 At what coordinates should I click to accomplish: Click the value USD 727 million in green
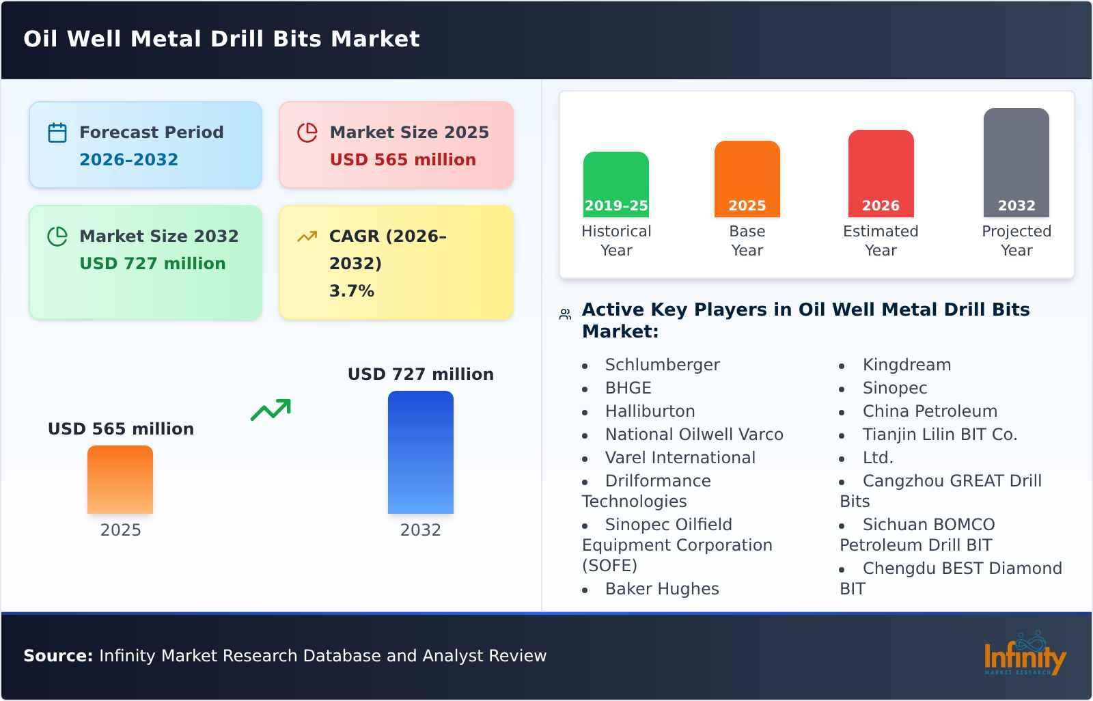click(x=152, y=264)
